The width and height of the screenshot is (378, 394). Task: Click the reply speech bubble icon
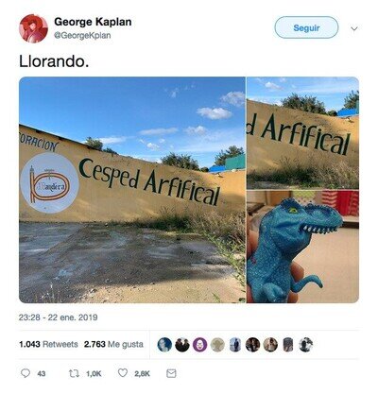point(26,373)
